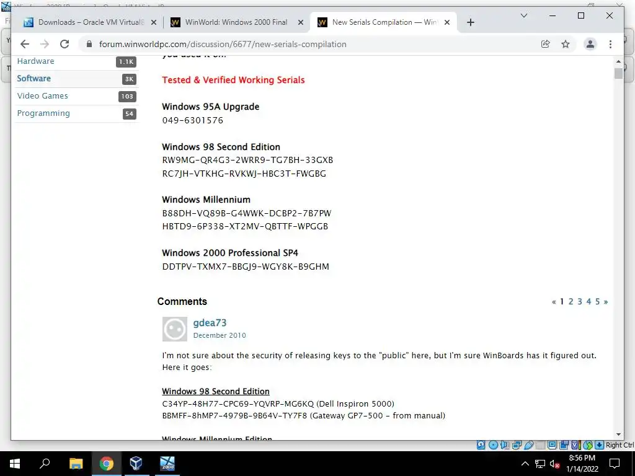635x476 pixels.
Task: Click the page scrollbar up arrow
Action: tap(618, 61)
